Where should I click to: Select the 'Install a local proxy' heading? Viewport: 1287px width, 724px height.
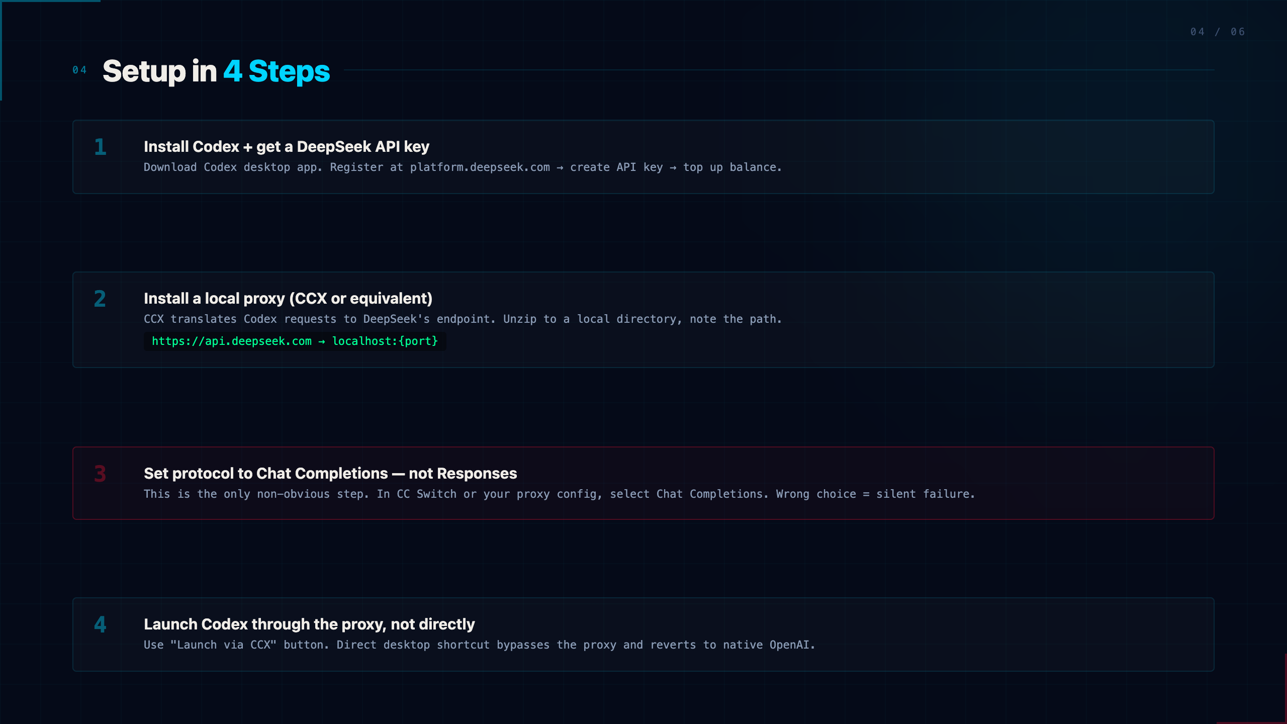pyautogui.click(x=288, y=298)
